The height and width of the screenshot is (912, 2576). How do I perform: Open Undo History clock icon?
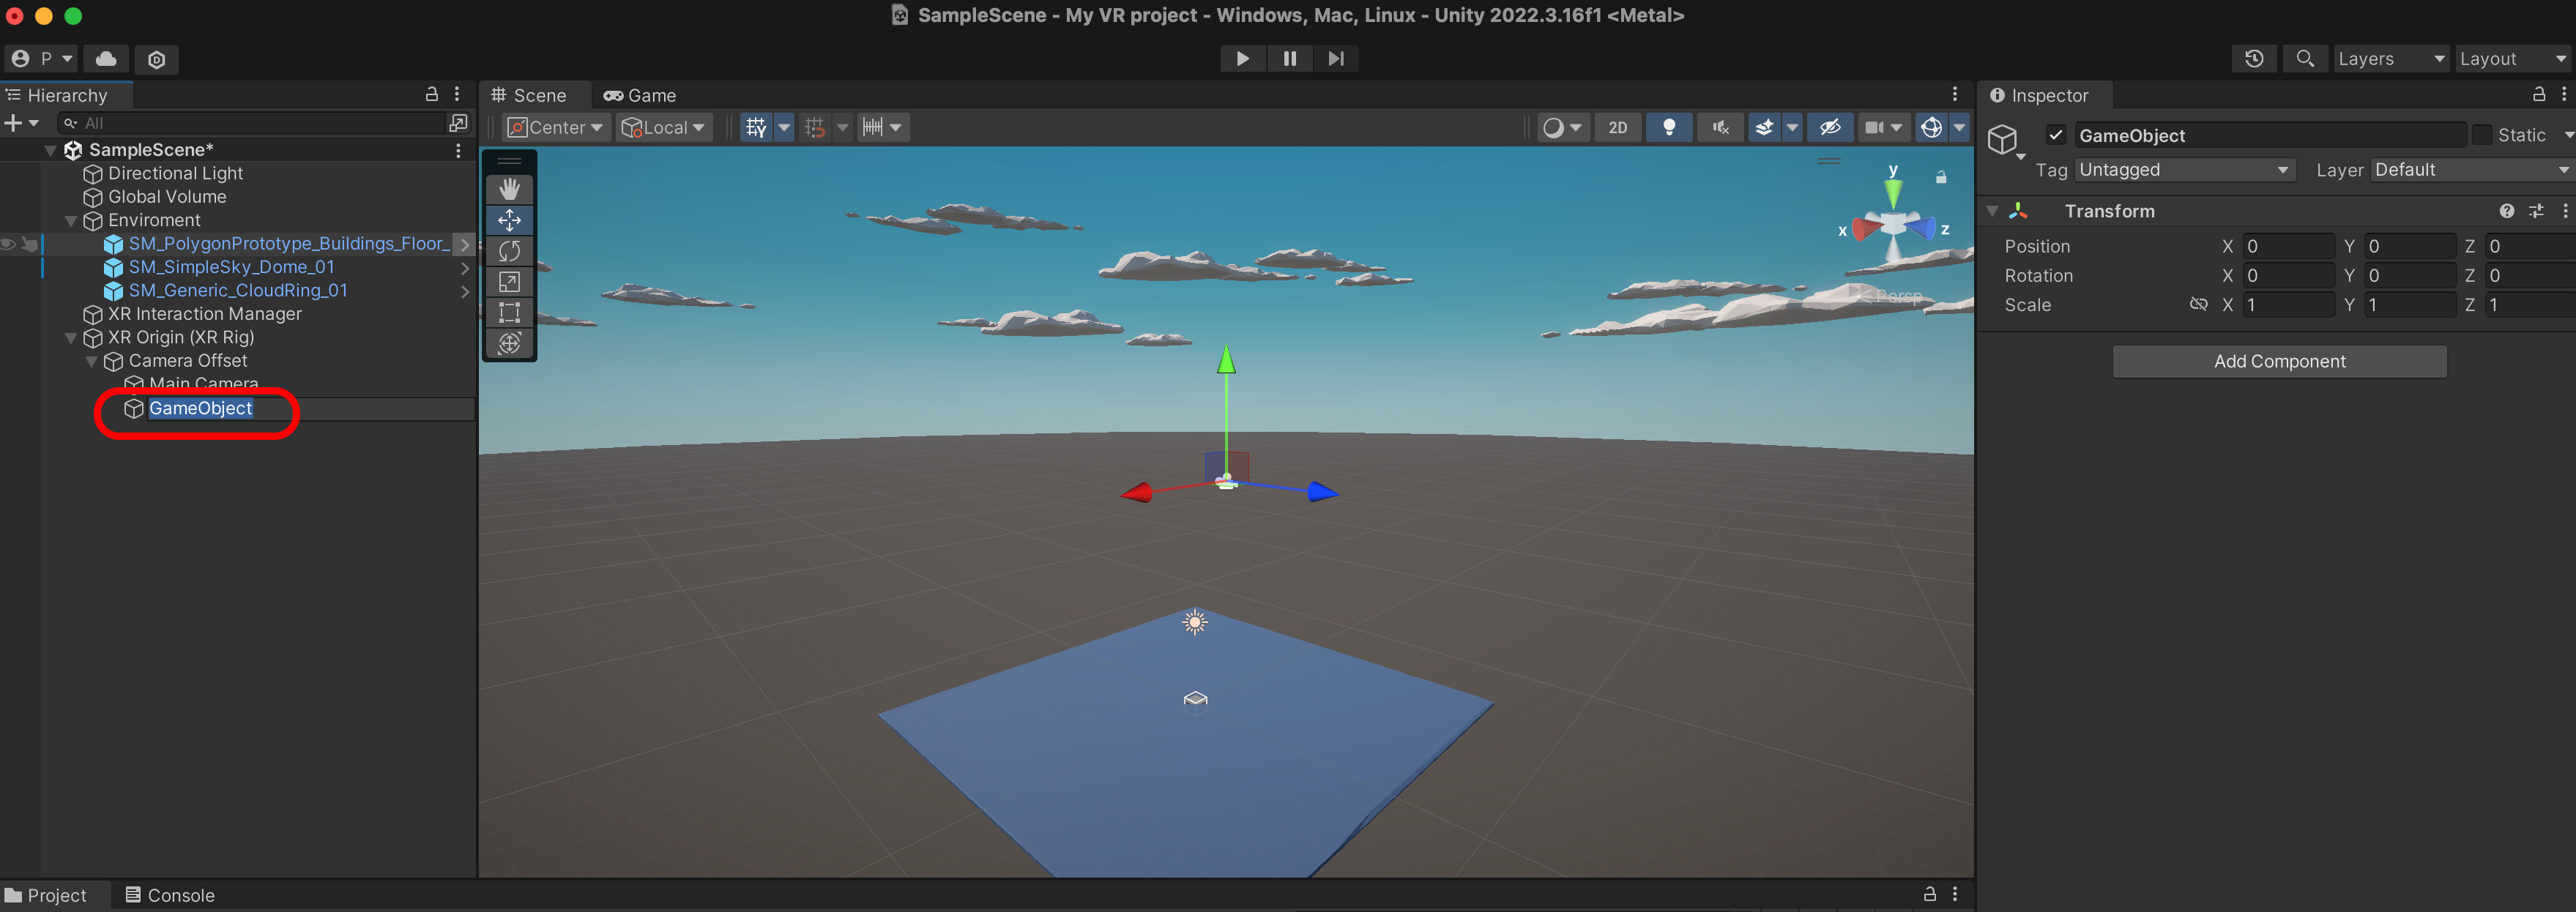[x=2254, y=59]
